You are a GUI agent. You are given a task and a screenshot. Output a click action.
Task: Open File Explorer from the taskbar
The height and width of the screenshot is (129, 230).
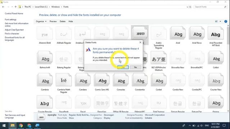pyautogui.click(x=13, y=125)
